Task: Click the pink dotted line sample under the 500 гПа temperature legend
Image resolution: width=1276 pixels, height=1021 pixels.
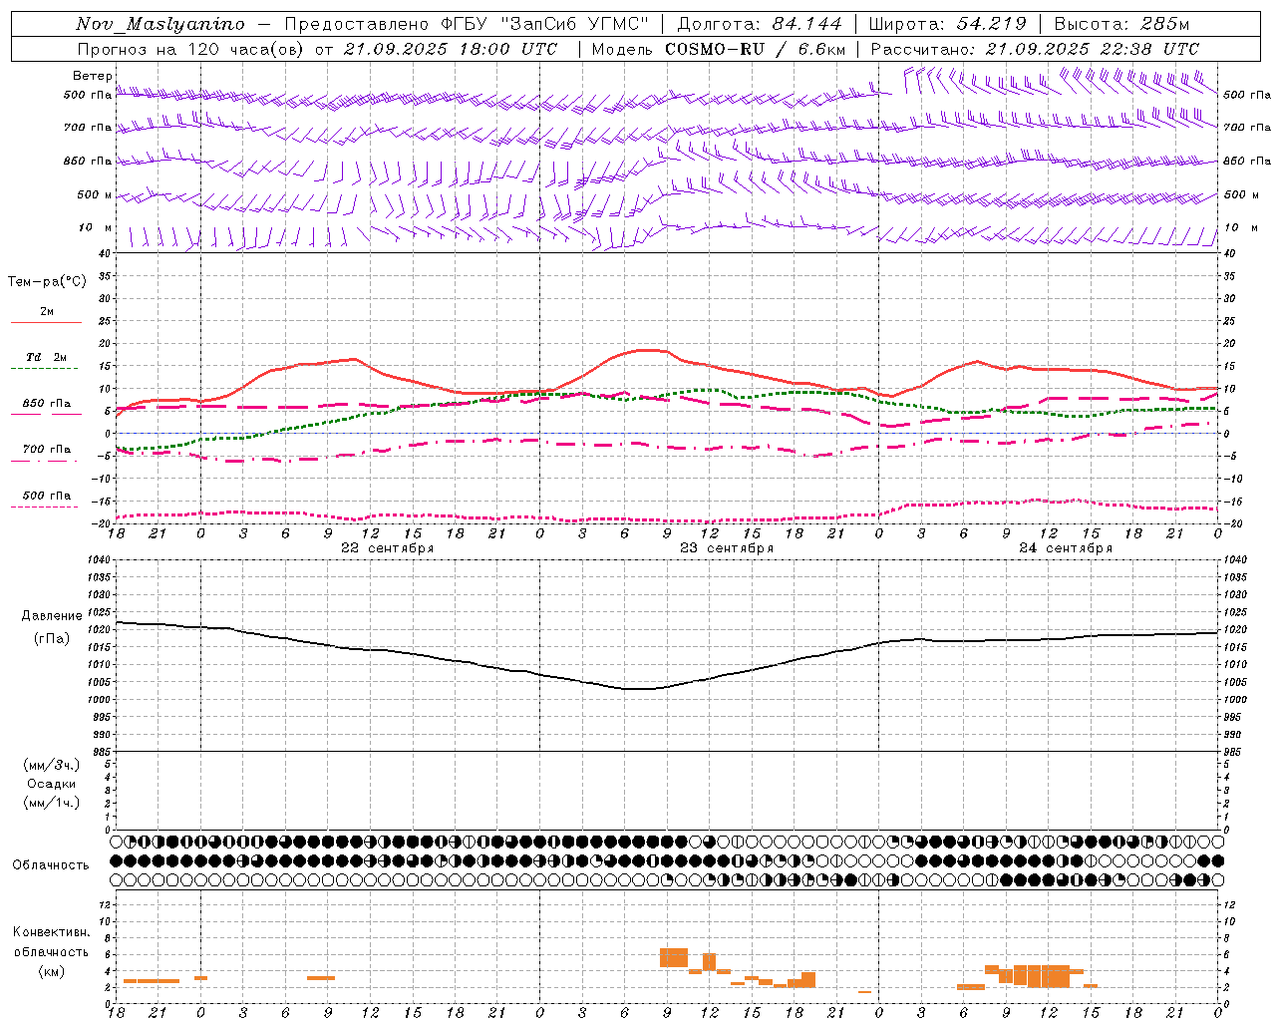Action: click(46, 507)
